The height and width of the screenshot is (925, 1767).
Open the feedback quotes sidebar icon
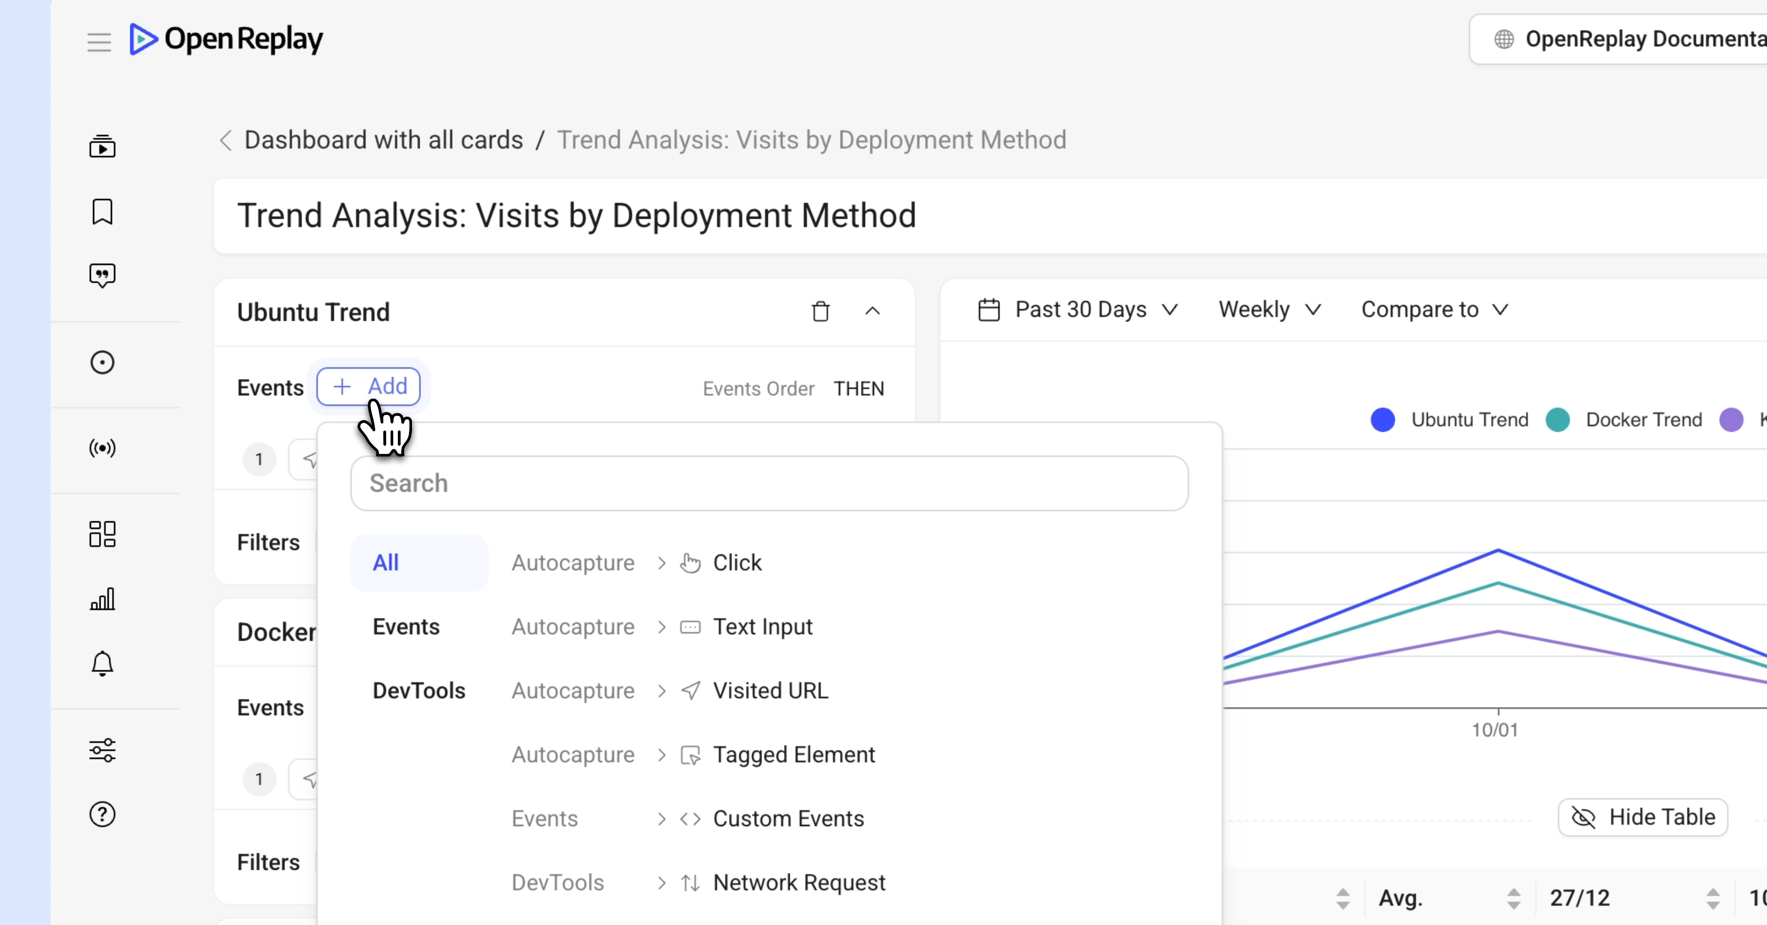click(102, 276)
